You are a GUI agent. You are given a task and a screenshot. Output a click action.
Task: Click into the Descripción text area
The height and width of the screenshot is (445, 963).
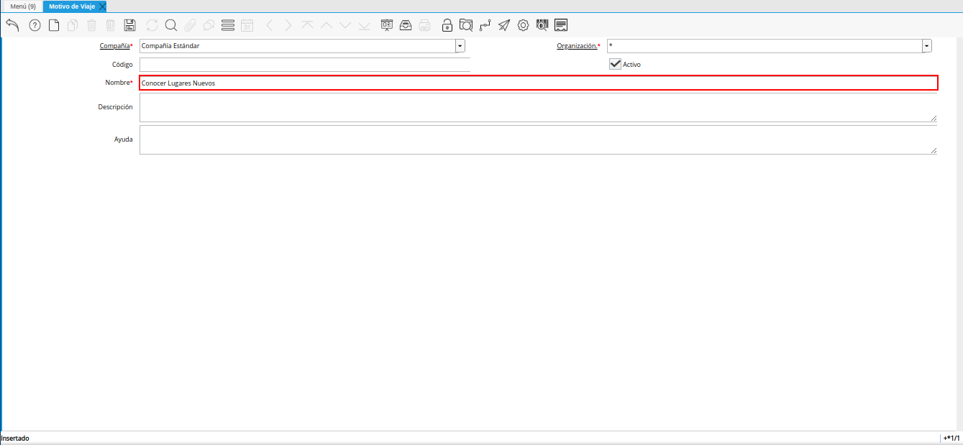pyautogui.click(x=538, y=107)
